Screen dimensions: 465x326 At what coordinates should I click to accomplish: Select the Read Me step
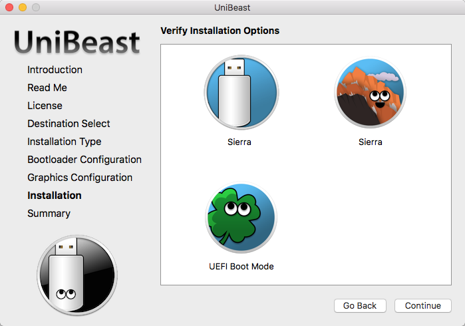point(47,88)
